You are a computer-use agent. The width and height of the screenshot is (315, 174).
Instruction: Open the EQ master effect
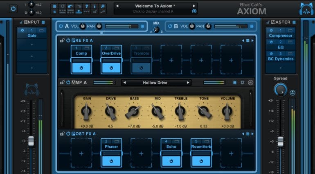click(x=281, y=47)
